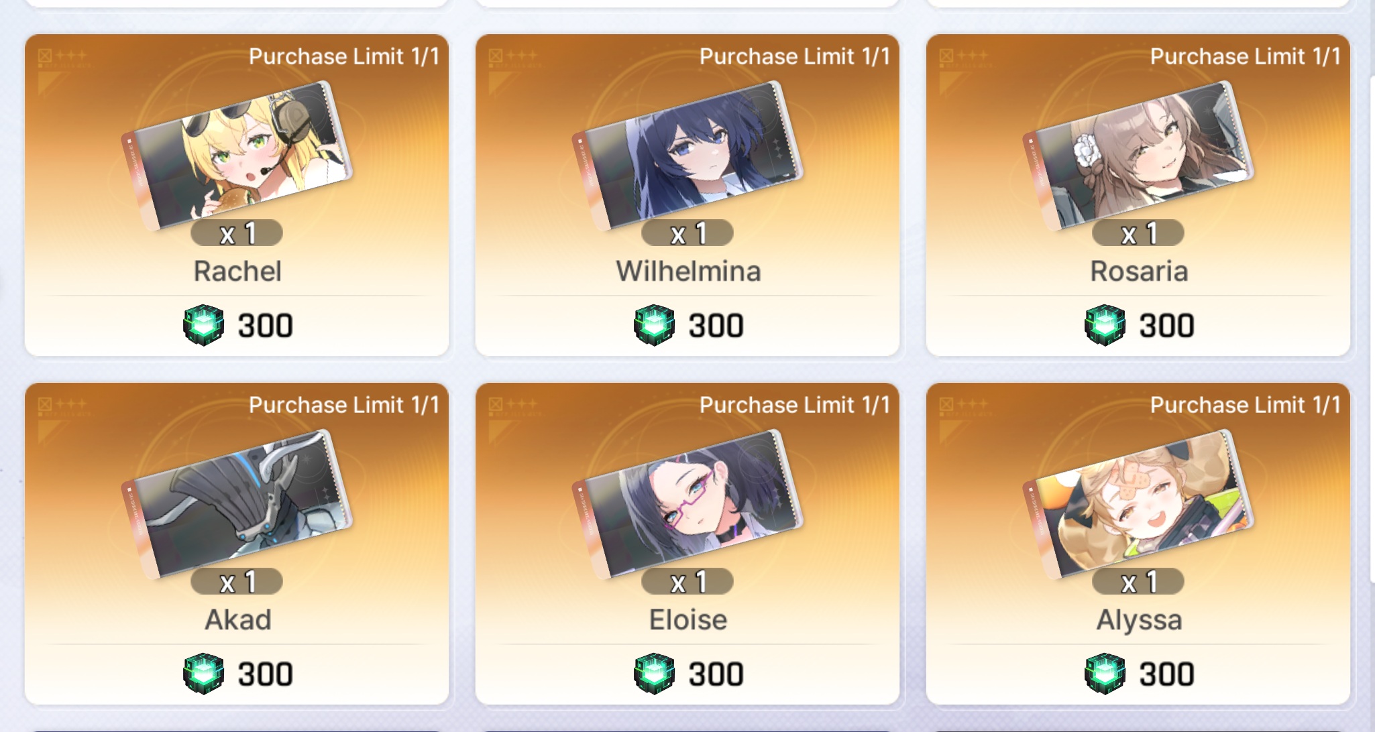Buy Rachel for 300 price button
Screen dimensions: 1375x732
[237, 326]
